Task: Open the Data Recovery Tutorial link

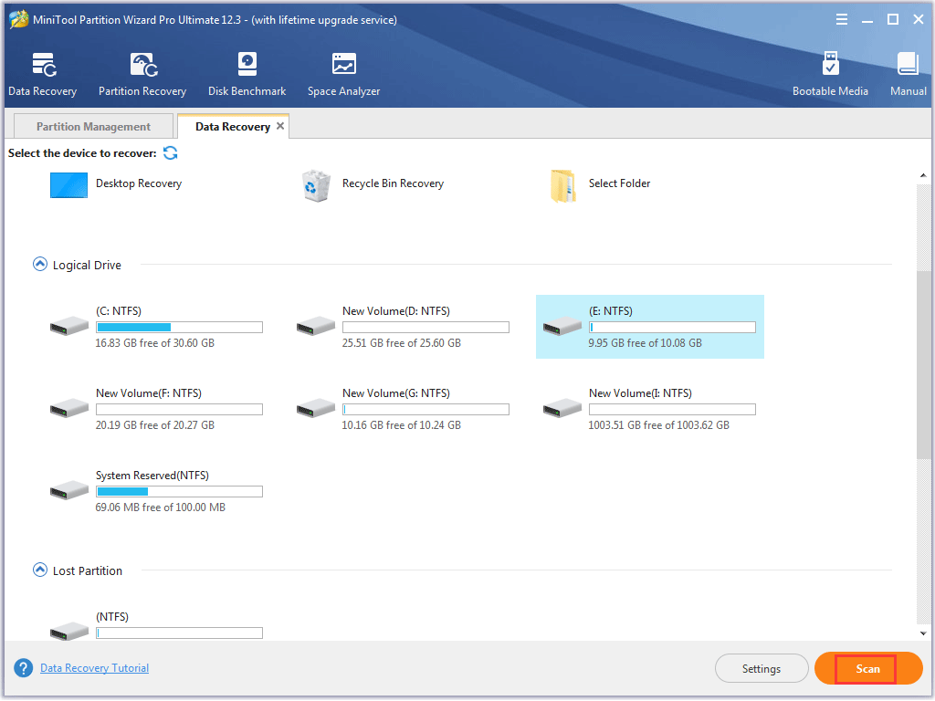Action: pos(94,668)
